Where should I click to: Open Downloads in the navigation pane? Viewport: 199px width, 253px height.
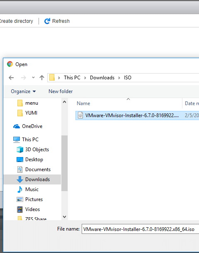point(33,179)
